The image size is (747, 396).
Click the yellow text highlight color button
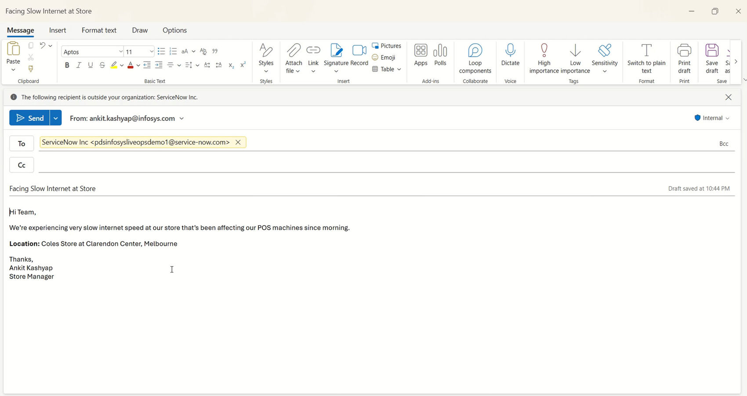coord(114,65)
